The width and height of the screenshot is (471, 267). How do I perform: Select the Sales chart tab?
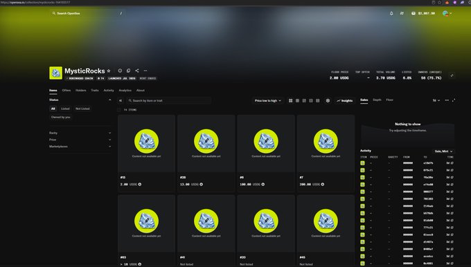coord(364,100)
